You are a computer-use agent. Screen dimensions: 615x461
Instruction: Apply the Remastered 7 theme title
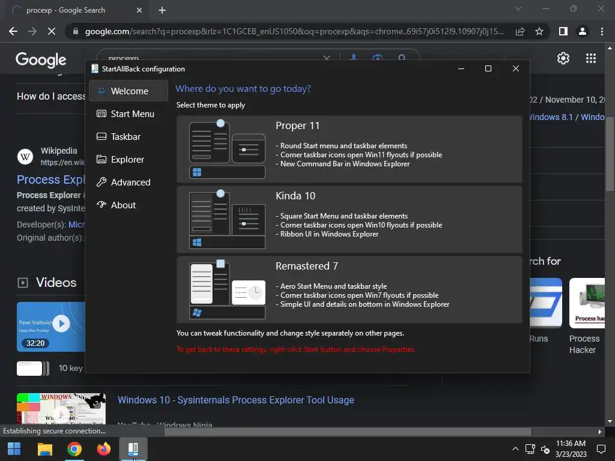click(307, 266)
